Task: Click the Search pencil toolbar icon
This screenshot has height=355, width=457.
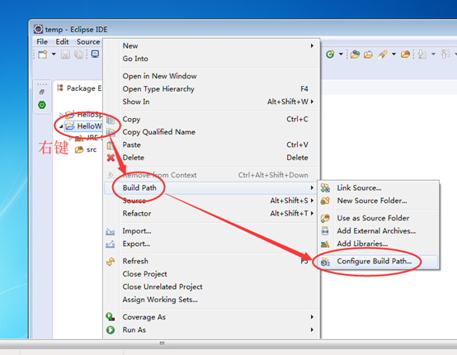Action: coord(383,54)
